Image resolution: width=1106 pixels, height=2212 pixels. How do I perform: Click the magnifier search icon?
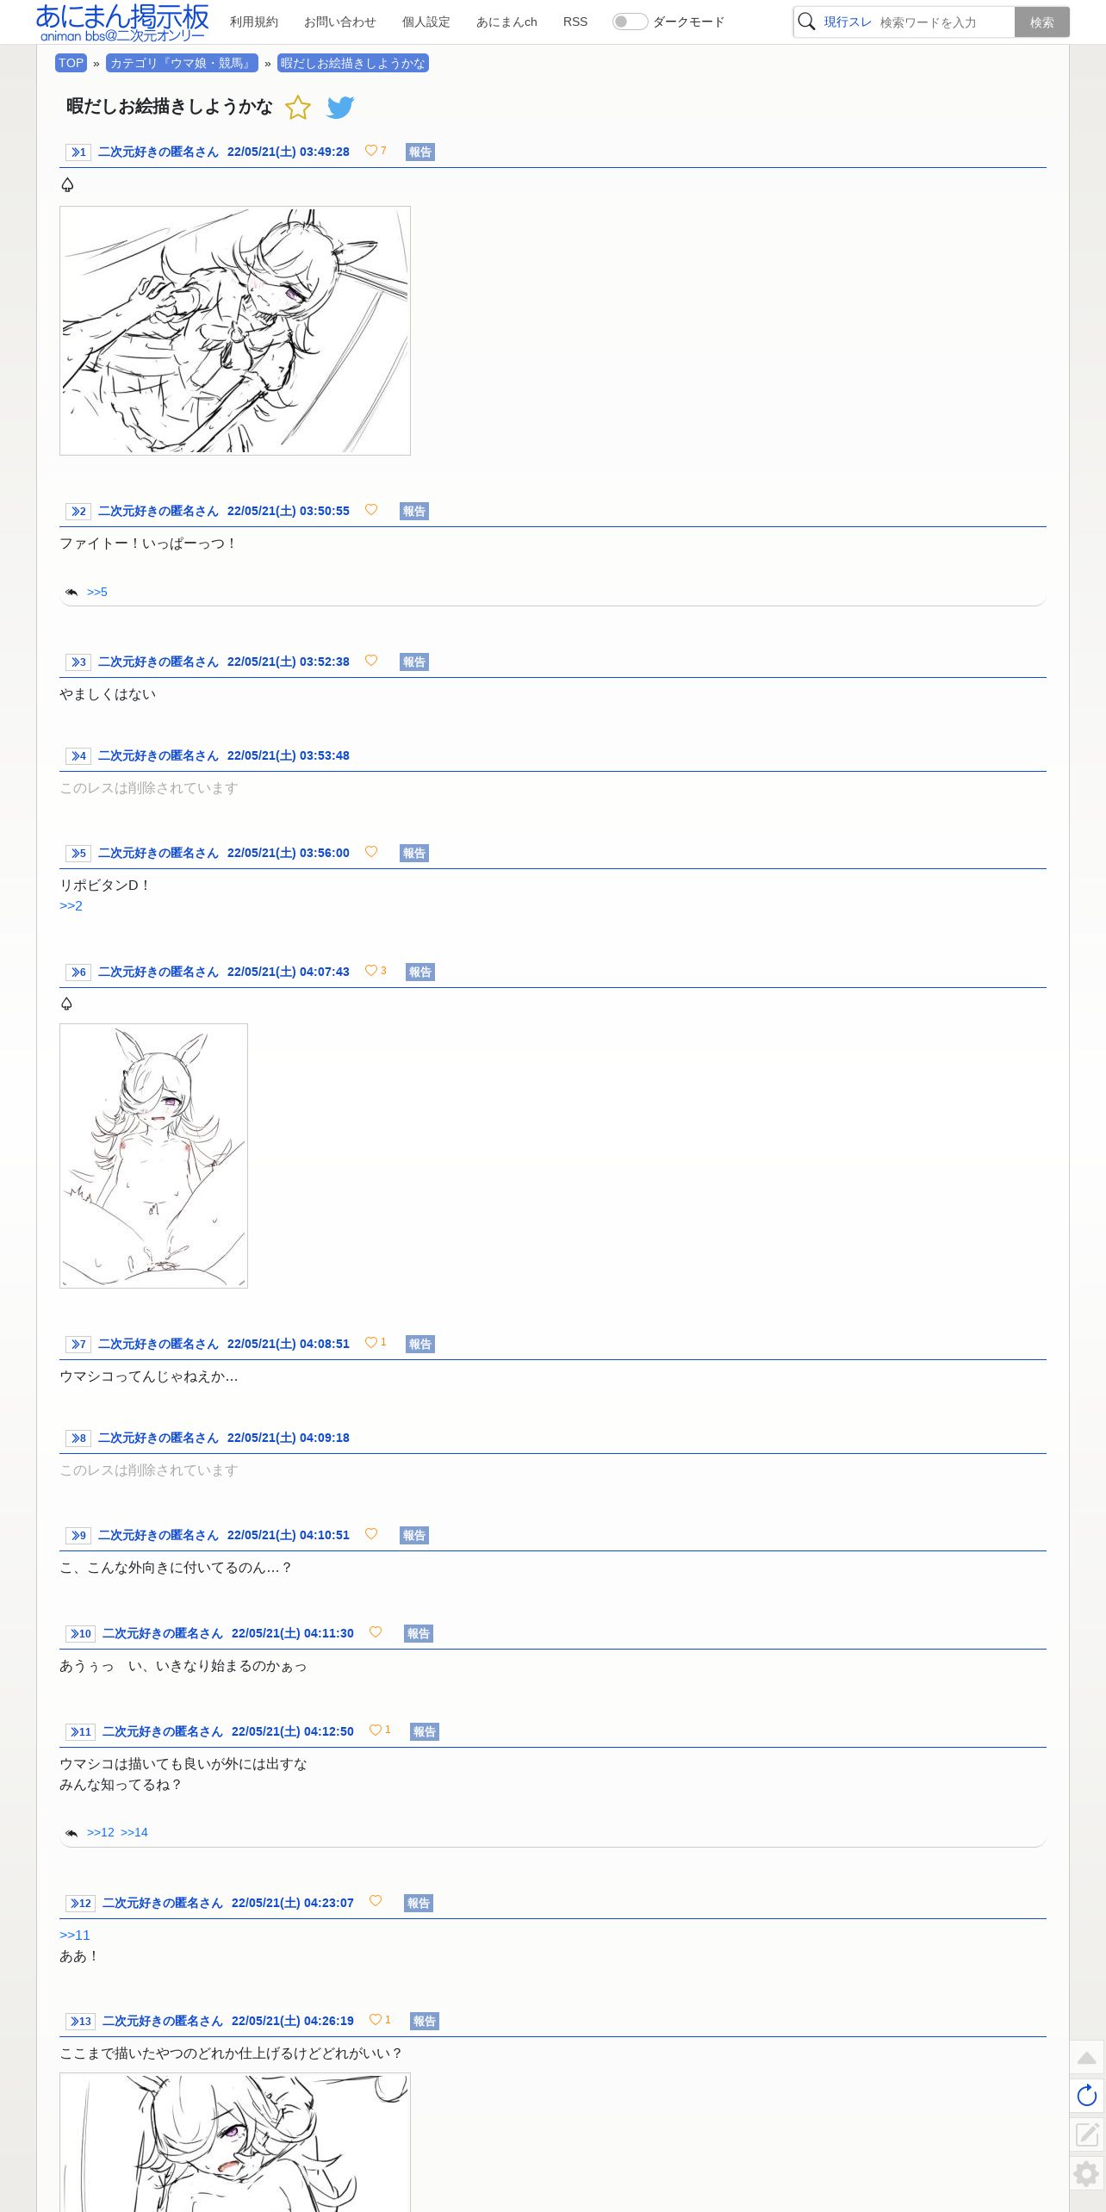(x=806, y=22)
